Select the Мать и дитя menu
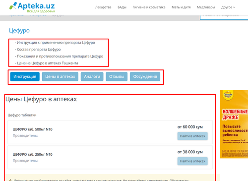Viewport: 248px width, 181px height. pyautogui.click(x=181, y=7)
